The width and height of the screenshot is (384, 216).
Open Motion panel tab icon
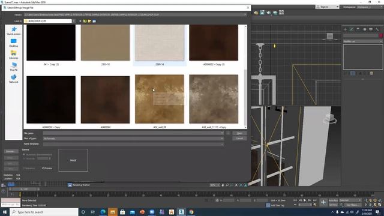[x=364, y=29]
